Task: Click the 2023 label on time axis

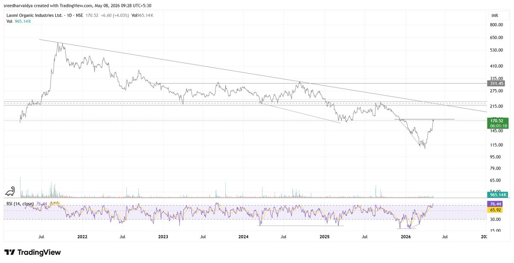Action: (x=163, y=236)
